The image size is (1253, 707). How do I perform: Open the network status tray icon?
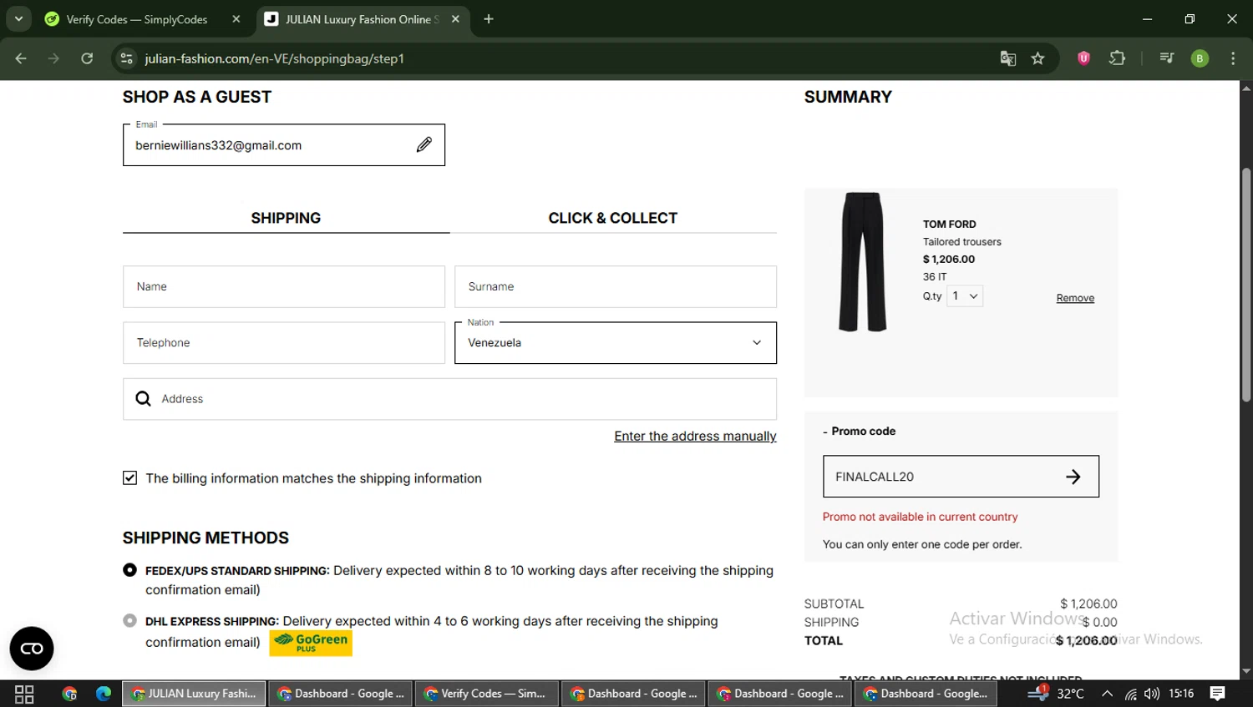1130,694
